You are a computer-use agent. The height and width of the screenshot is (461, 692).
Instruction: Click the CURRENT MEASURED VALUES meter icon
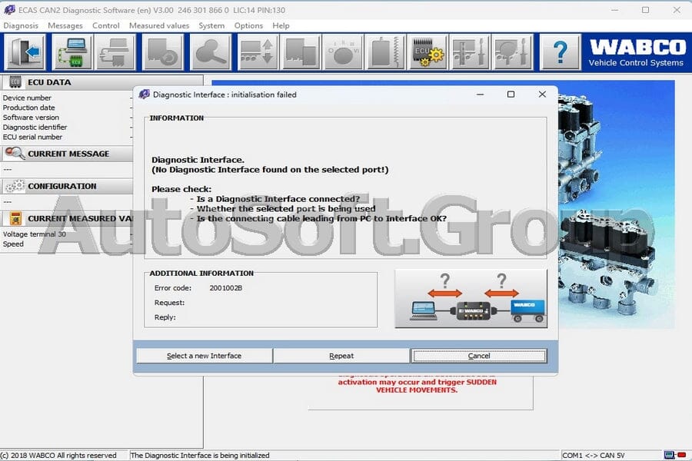15,218
